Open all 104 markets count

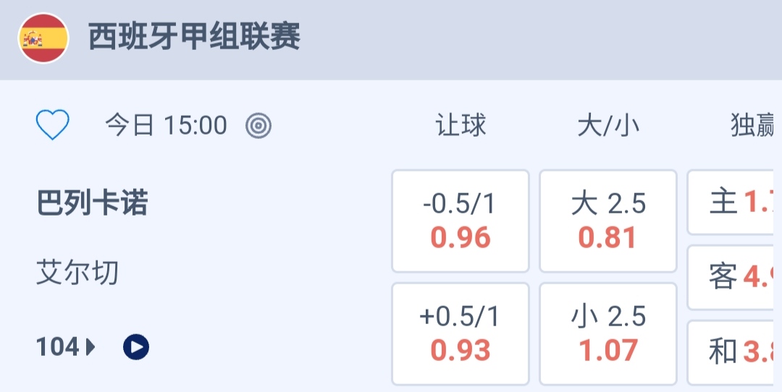click(58, 348)
